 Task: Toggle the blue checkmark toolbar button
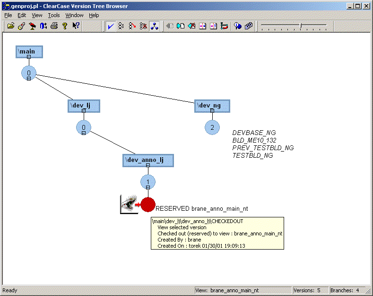click(x=111, y=26)
